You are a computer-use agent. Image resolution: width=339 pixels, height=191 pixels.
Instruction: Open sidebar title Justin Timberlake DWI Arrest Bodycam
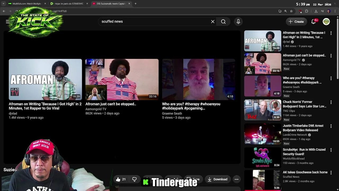click(303, 128)
